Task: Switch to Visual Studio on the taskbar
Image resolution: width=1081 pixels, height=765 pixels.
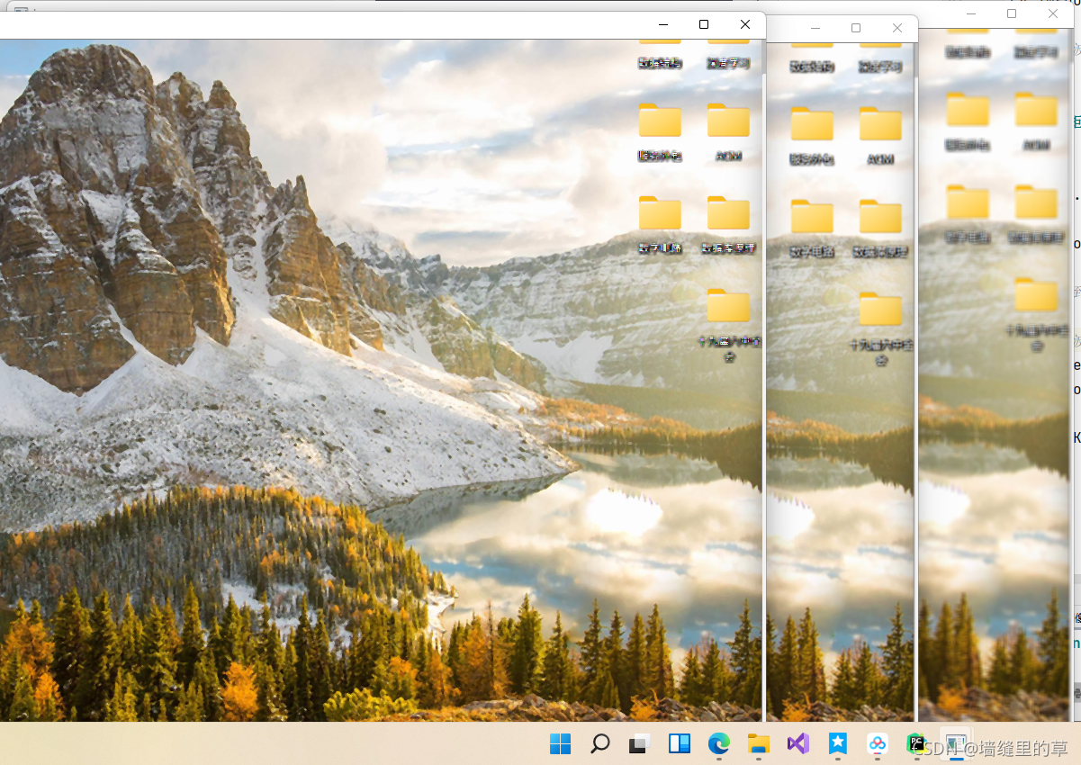Action: tap(797, 743)
